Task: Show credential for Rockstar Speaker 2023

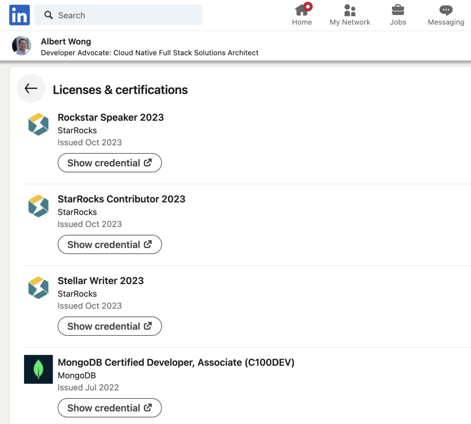Action: (x=109, y=163)
